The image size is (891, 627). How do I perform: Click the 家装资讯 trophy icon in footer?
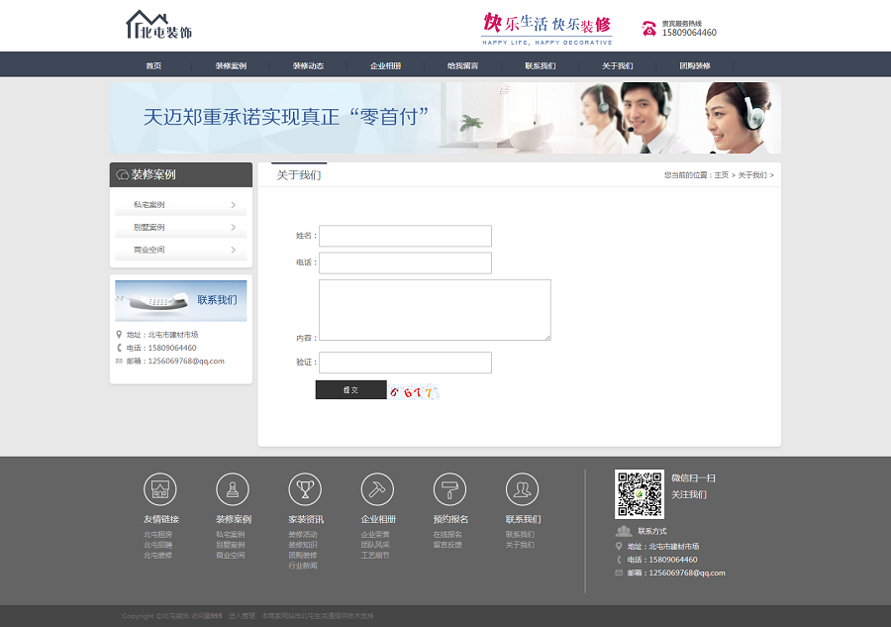[x=305, y=489]
